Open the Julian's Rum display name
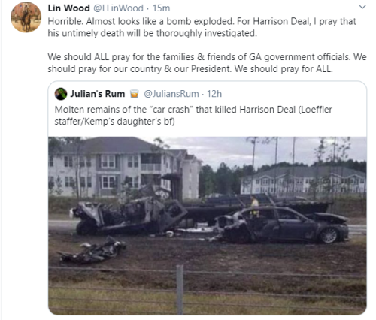Viewport: 376px width, 320px height. [98, 94]
